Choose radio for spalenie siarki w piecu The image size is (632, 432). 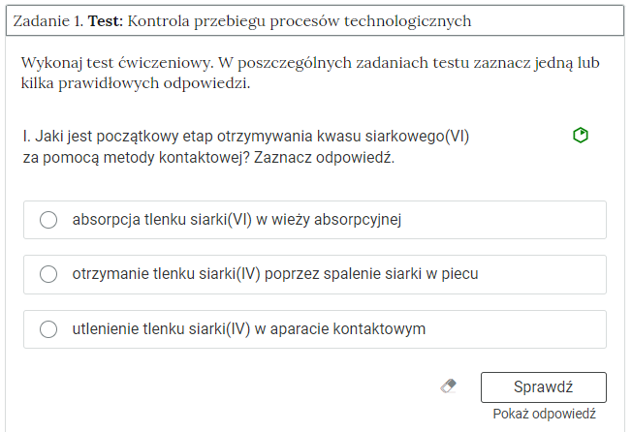[x=48, y=274]
